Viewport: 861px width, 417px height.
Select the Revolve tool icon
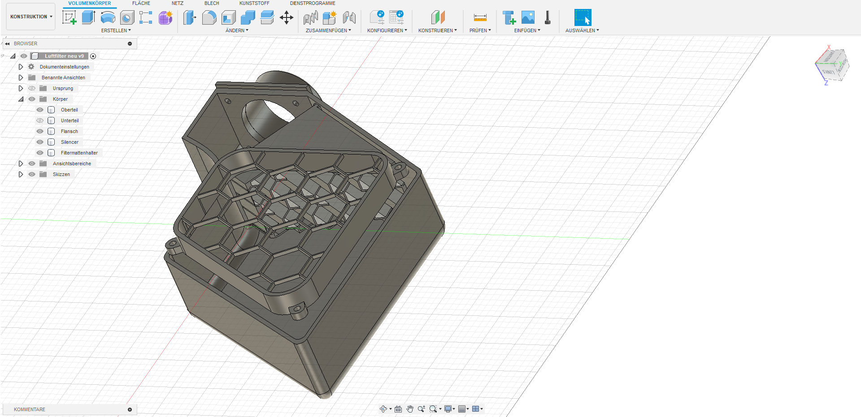tap(108, 17)
